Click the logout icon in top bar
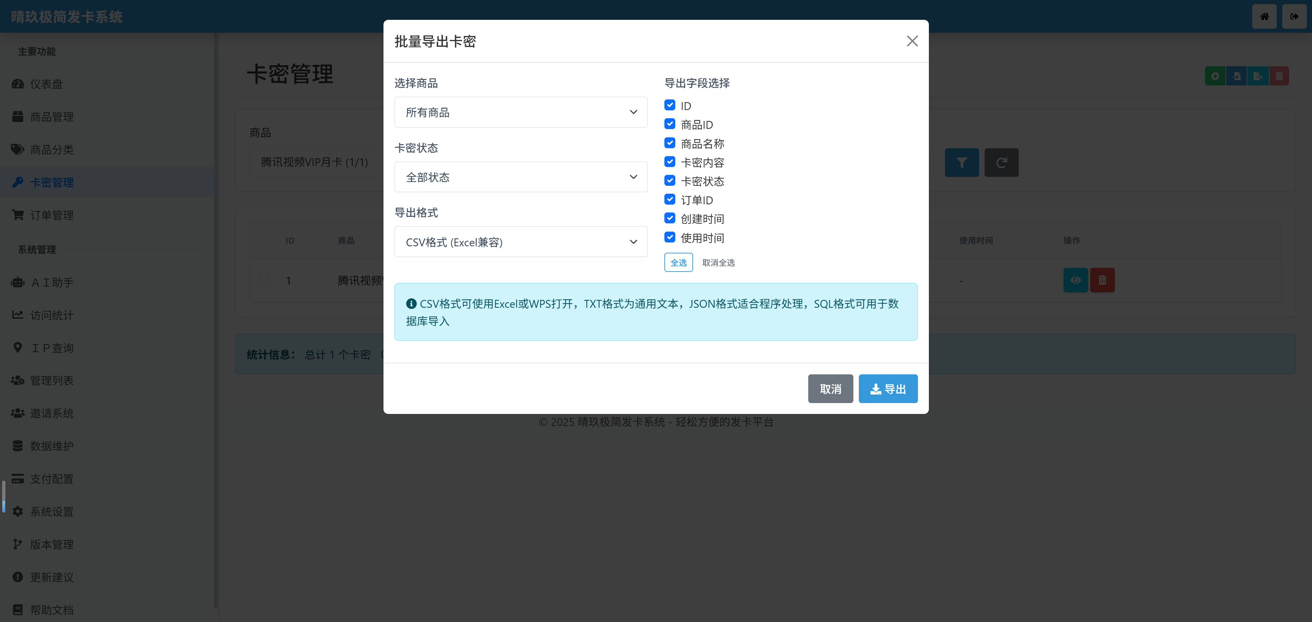 [1294, 16]
